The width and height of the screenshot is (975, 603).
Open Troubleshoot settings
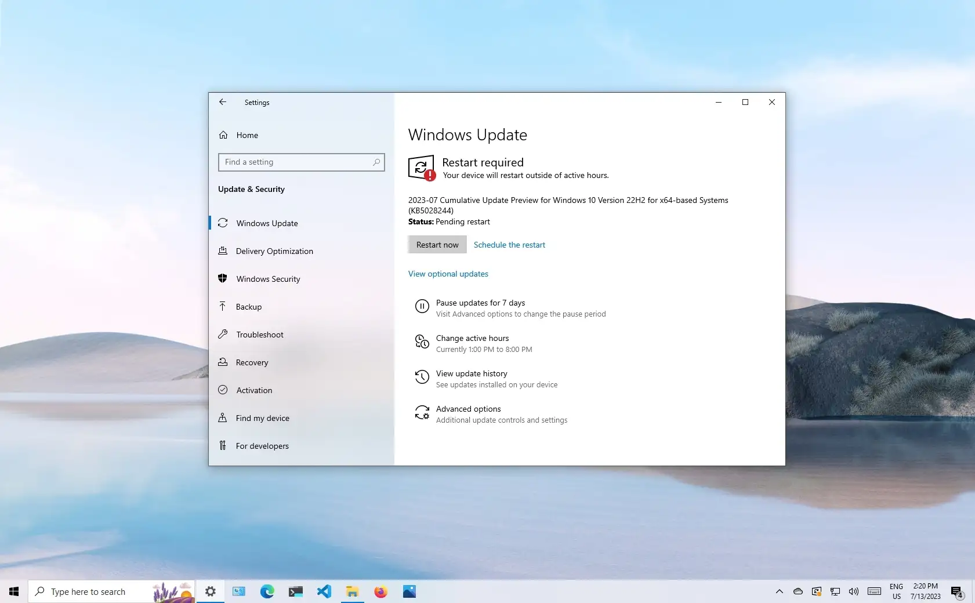click(301, 335)
